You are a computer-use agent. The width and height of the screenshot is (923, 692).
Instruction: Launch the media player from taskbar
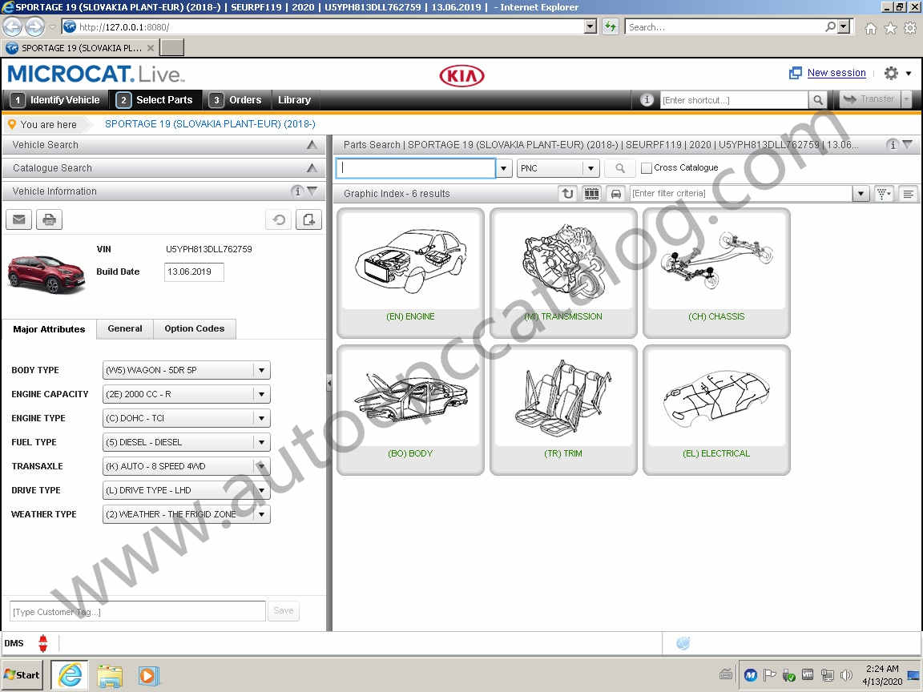(x=147, y=675)
